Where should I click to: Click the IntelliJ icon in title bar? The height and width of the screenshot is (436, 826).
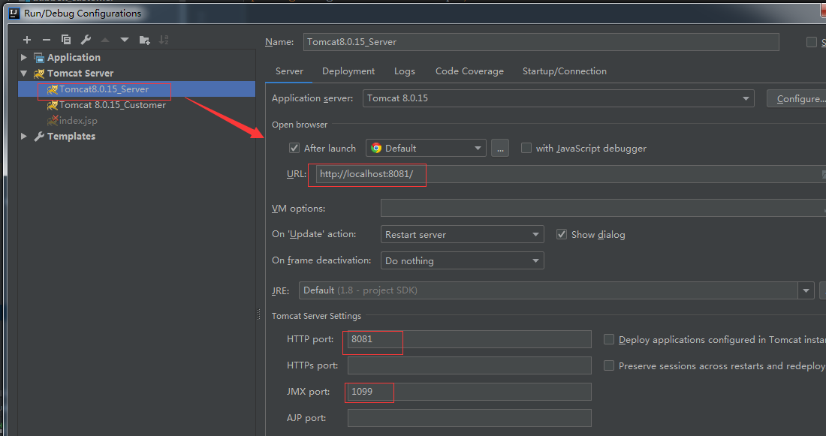pos(14,14)
